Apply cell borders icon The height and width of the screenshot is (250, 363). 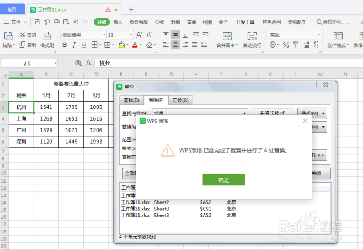point(94,45)
